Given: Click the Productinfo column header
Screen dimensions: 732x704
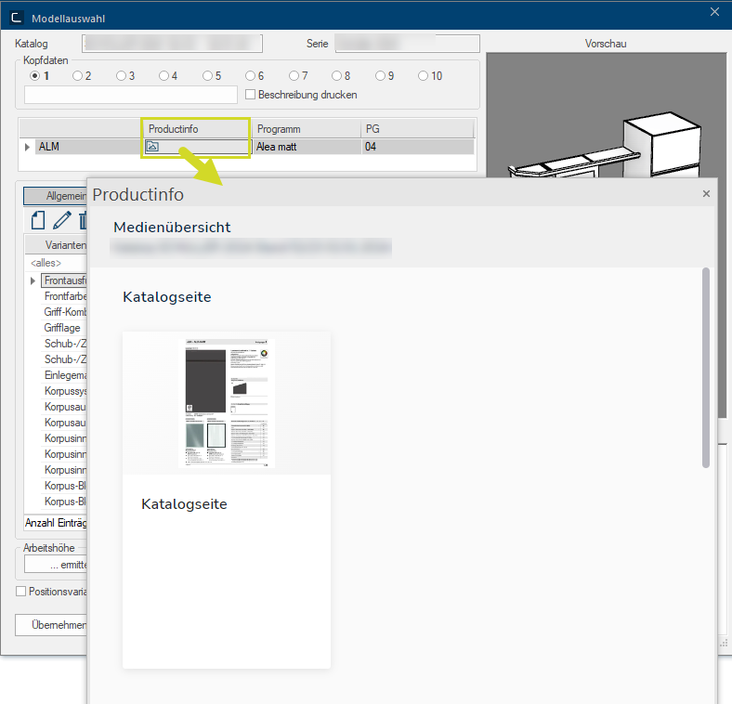Looking at the screenshot, I should (195, 129).
